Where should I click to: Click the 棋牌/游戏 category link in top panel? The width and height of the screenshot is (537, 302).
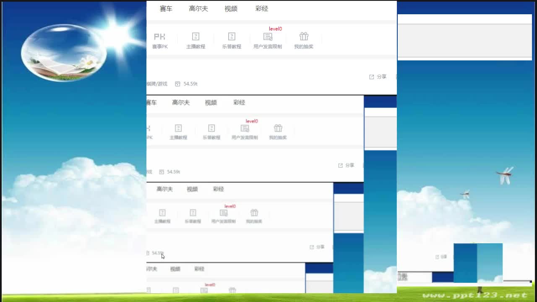point(156,84)
